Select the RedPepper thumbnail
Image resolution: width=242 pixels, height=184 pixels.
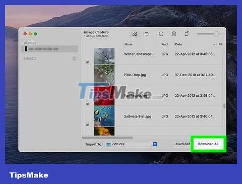click(104, 95)
